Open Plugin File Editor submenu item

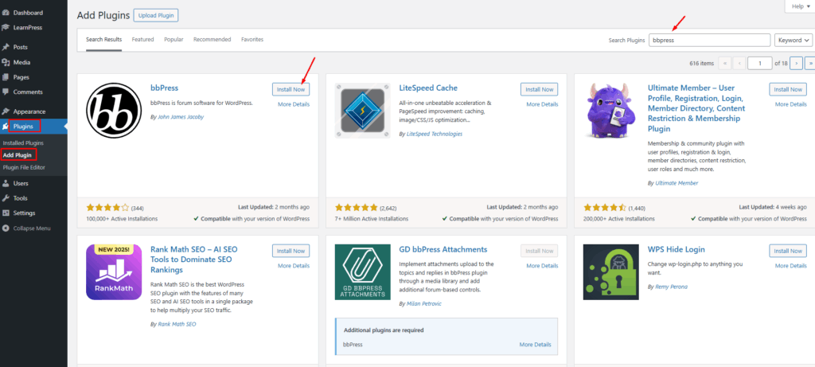(x=24, y=167)
